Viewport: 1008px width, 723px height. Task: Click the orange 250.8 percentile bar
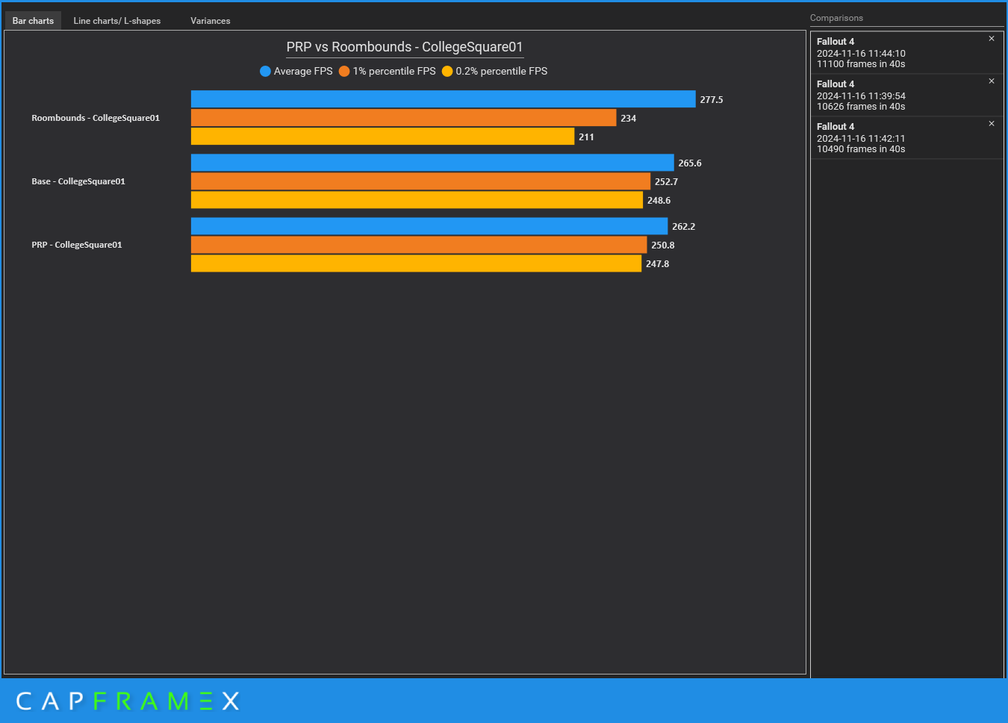pyautogui.click(x=419, y=245)
